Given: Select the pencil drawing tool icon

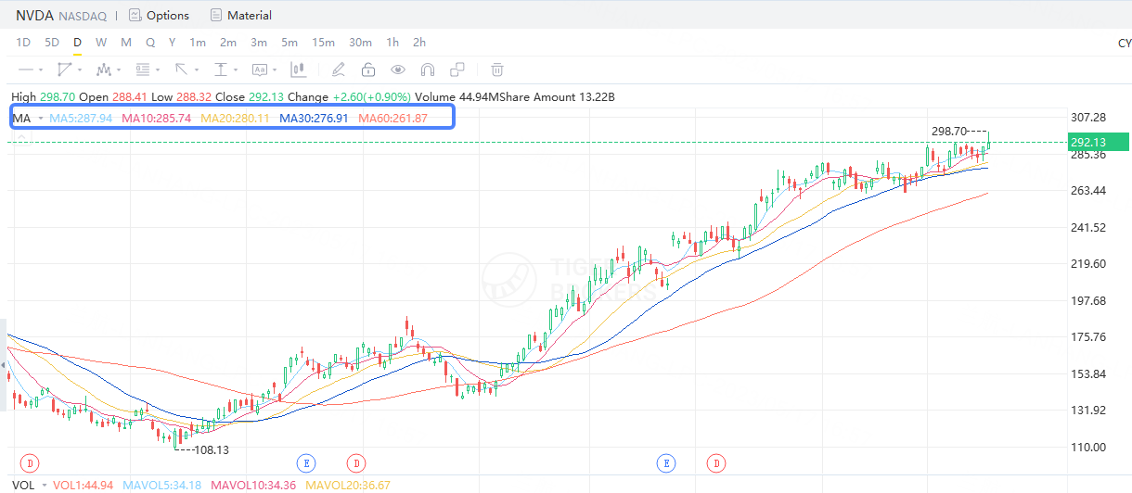Looking at the screenshot, I should click(339, 70).
